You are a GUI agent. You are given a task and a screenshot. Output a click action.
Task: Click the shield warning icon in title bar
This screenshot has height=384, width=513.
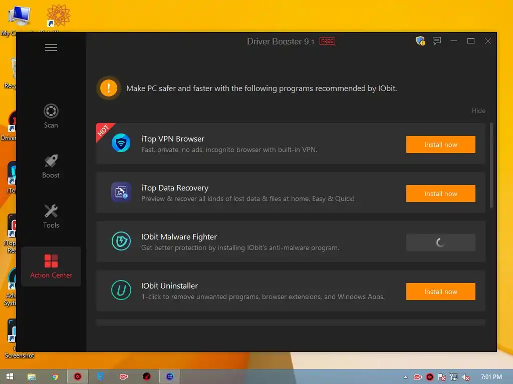(420, 41)
